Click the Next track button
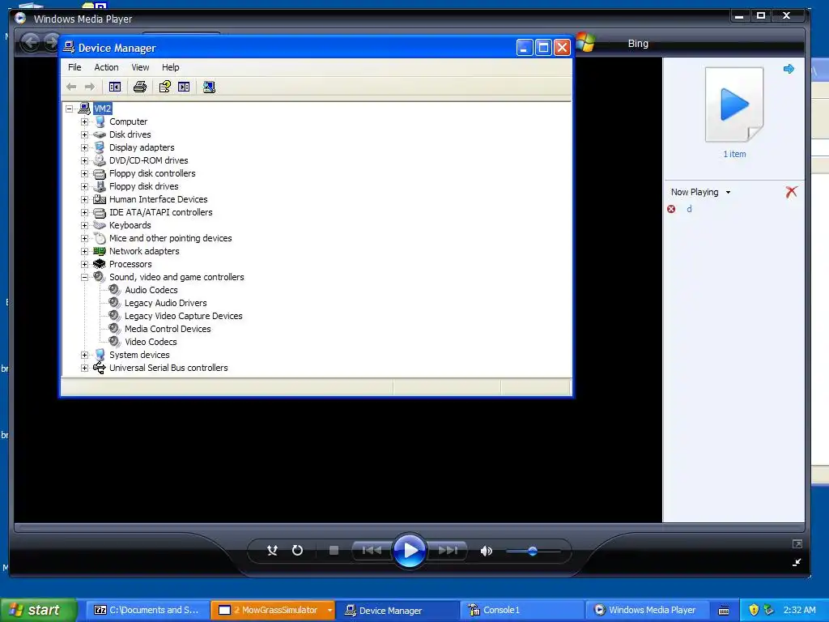829x622 pixels. point(448,551)
